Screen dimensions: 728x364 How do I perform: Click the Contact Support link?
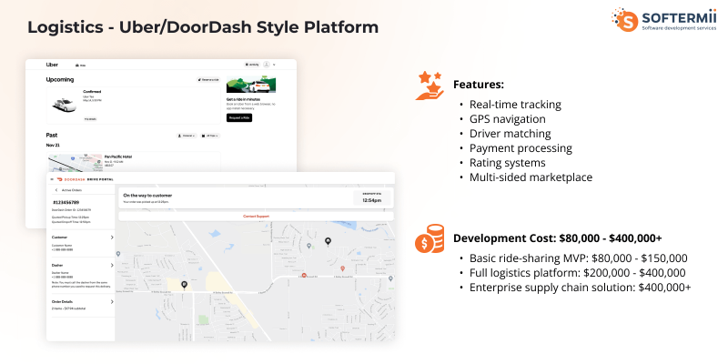(256, 217)
